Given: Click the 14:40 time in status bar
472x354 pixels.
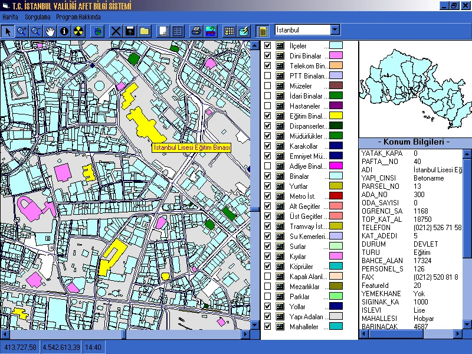Looking at the screenshot, I should [x=93, y=348].
